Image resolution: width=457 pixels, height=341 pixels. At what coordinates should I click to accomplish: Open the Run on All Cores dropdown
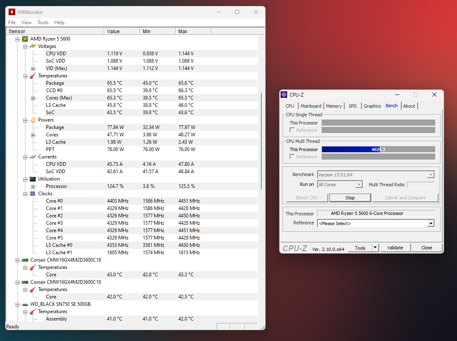(x=359, y=185)
